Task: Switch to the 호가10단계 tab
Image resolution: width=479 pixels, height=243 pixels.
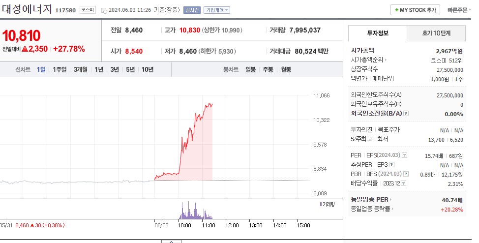Action: 436,33
